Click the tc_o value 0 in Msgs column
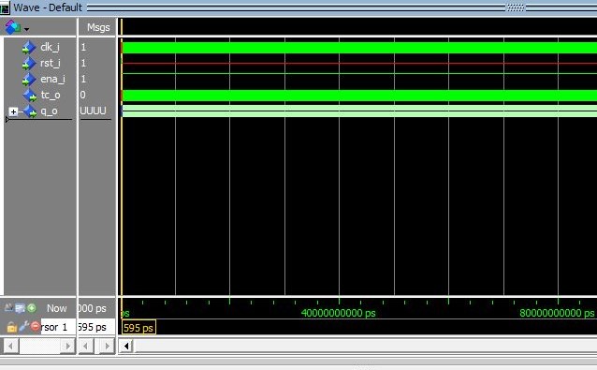 (83, 95)
